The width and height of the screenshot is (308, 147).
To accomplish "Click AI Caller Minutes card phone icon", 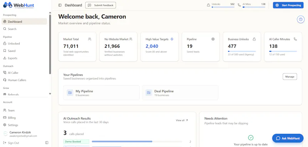I will pyautogui.click(x=295, y=39).
